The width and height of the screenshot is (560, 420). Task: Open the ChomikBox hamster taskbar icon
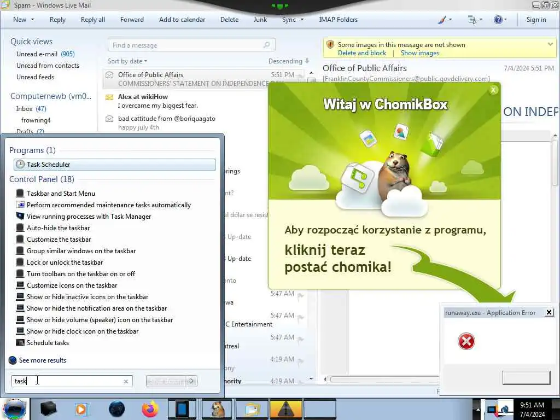pyautogui.click(x=218, y=409)
